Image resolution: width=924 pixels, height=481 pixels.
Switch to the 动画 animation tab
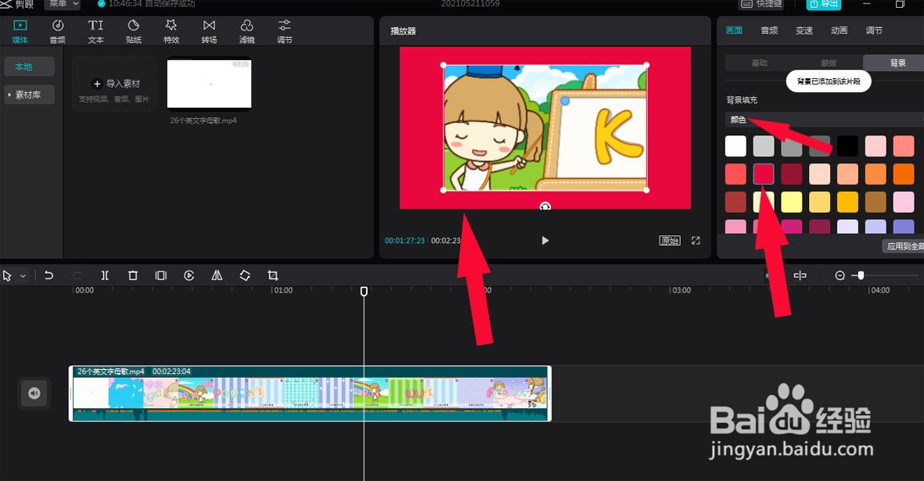[840, 31]
